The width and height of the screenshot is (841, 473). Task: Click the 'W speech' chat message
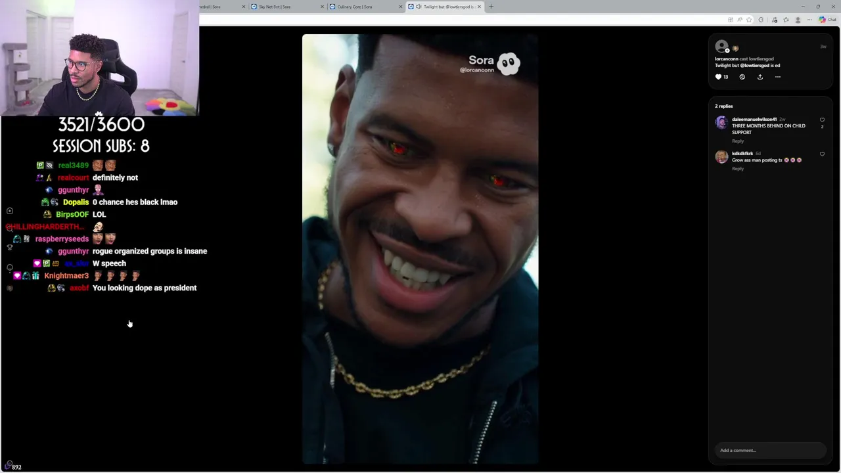pos(109,263)
